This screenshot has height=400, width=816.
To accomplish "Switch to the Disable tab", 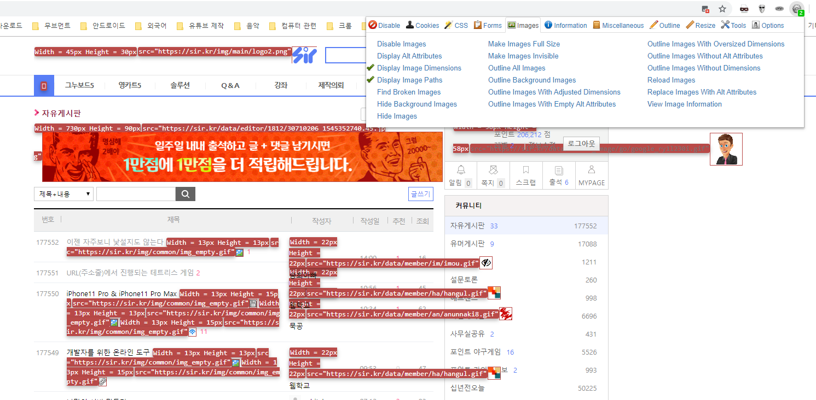I will [x=384, y=25].
